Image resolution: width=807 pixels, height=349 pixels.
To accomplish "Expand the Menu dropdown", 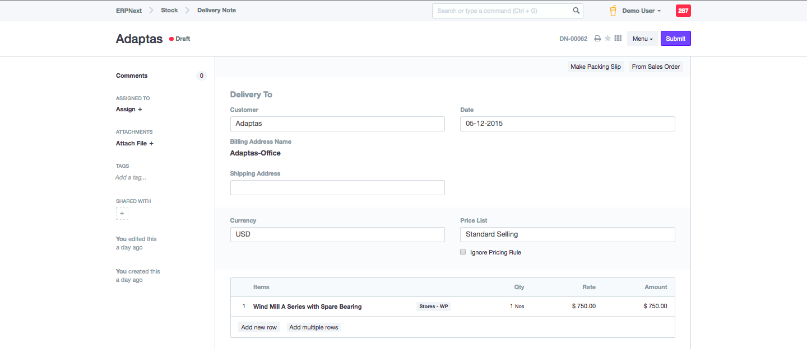I will (642, 39).
